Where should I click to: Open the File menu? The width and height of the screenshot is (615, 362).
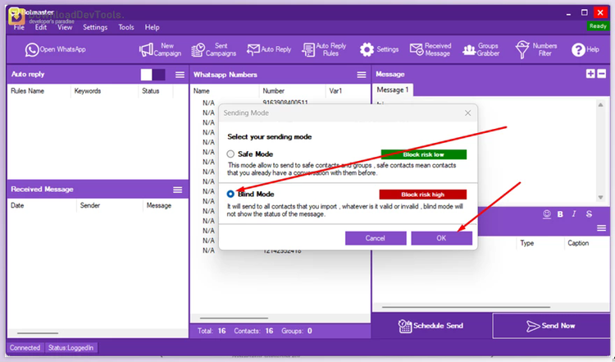pyautogui.click(x=19, y=27)
